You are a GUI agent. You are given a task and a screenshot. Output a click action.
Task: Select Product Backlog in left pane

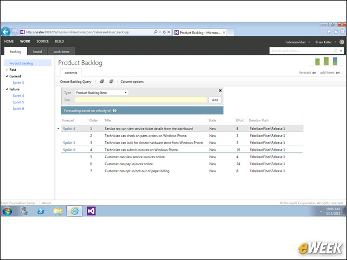click(28, 63)
